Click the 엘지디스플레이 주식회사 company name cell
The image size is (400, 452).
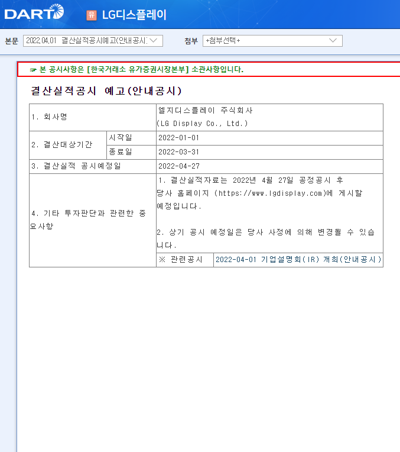[205, 111]
